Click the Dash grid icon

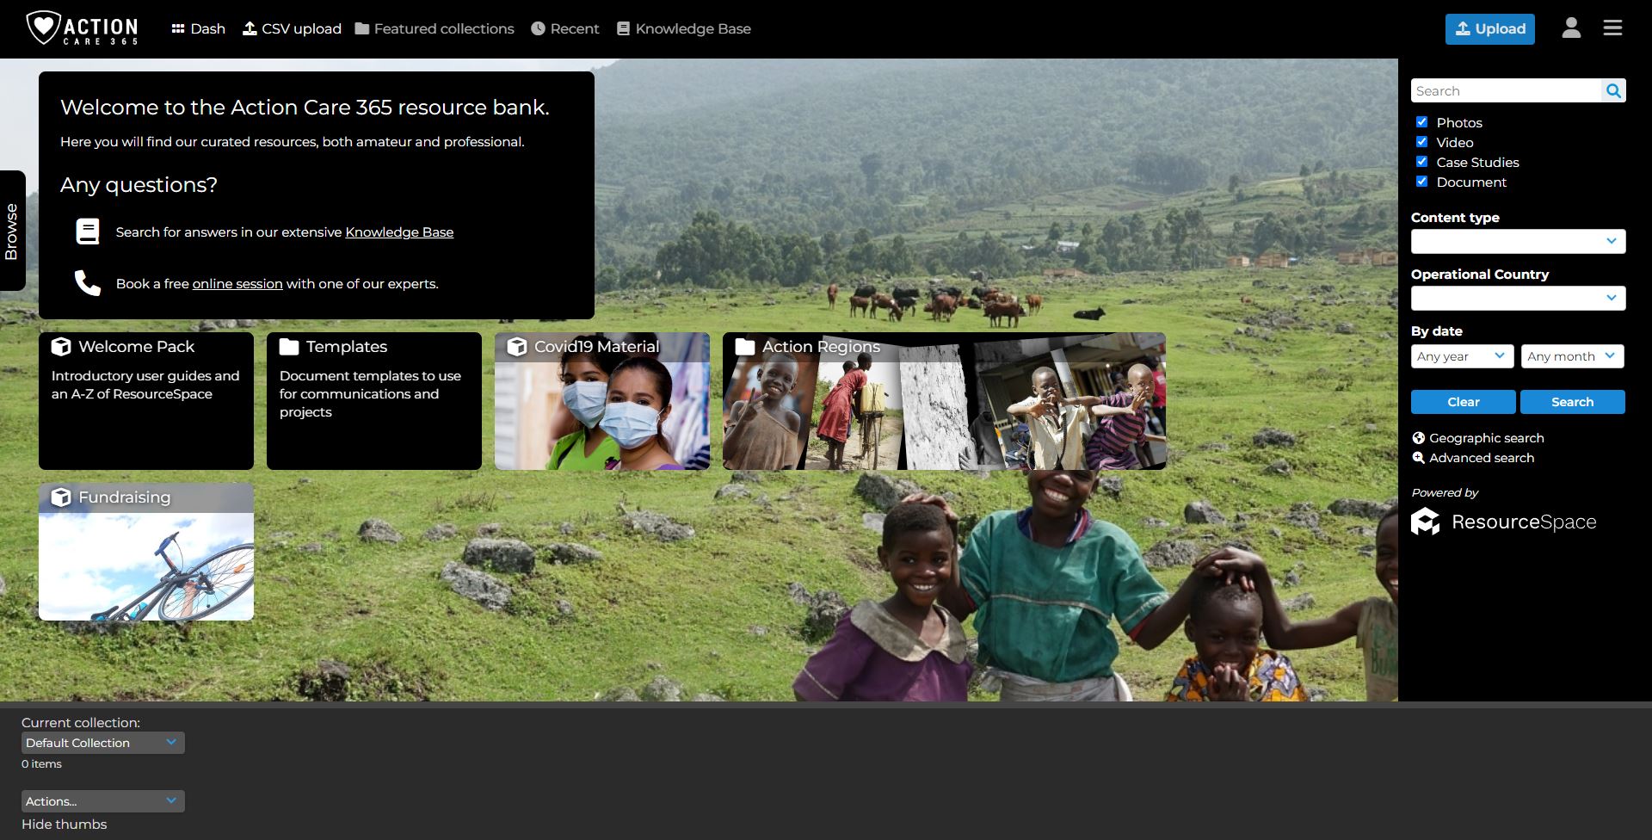tap(178, 28)
